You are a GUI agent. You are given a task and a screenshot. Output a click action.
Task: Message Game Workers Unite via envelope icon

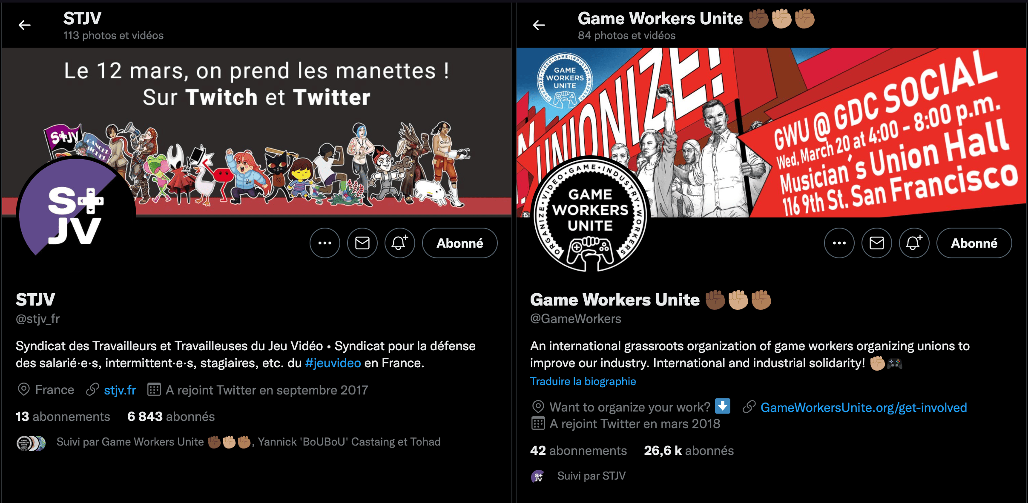877,243
